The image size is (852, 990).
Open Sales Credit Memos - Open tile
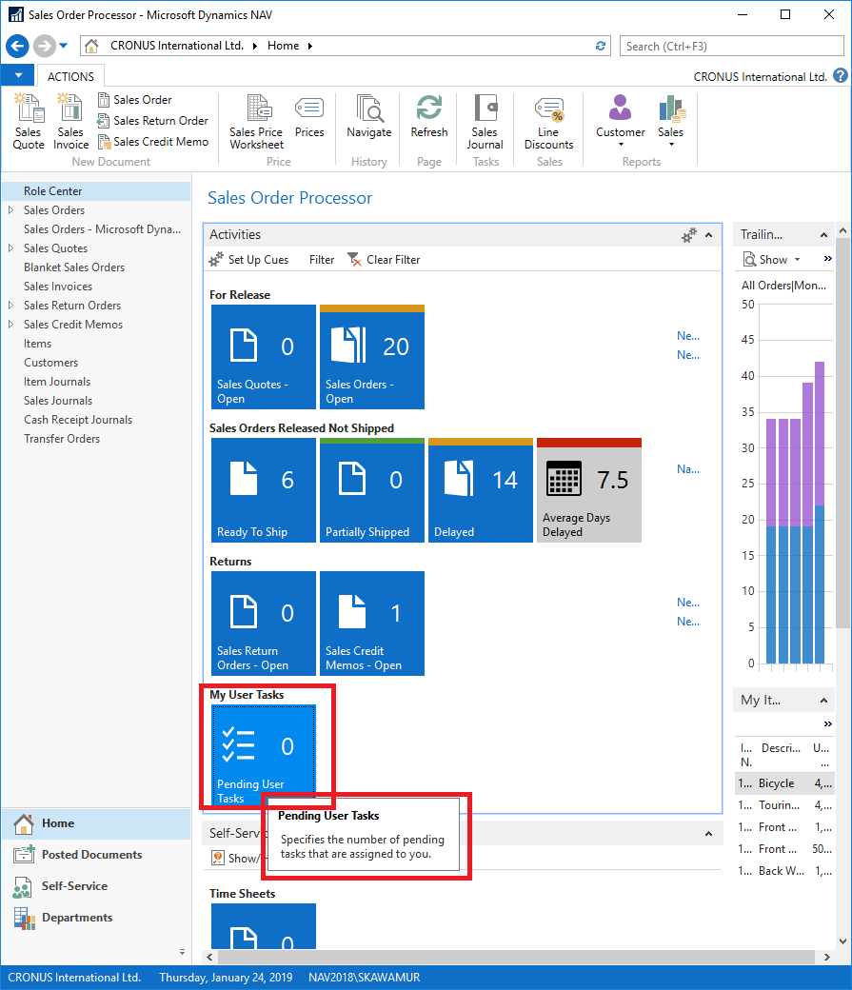click(372, 624)
